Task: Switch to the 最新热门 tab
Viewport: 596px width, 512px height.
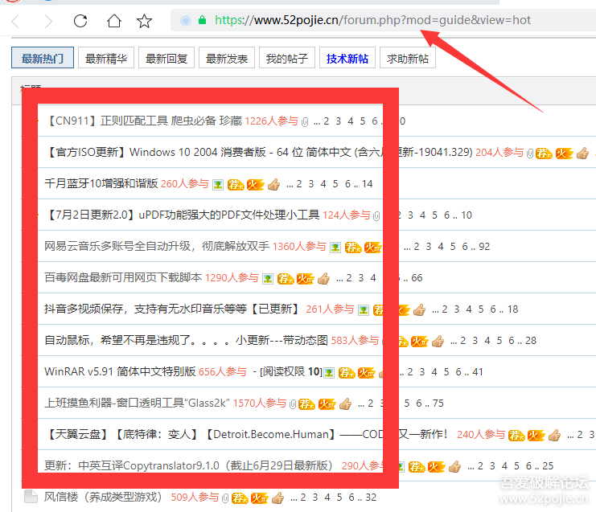Action: [x=43, y=58]
